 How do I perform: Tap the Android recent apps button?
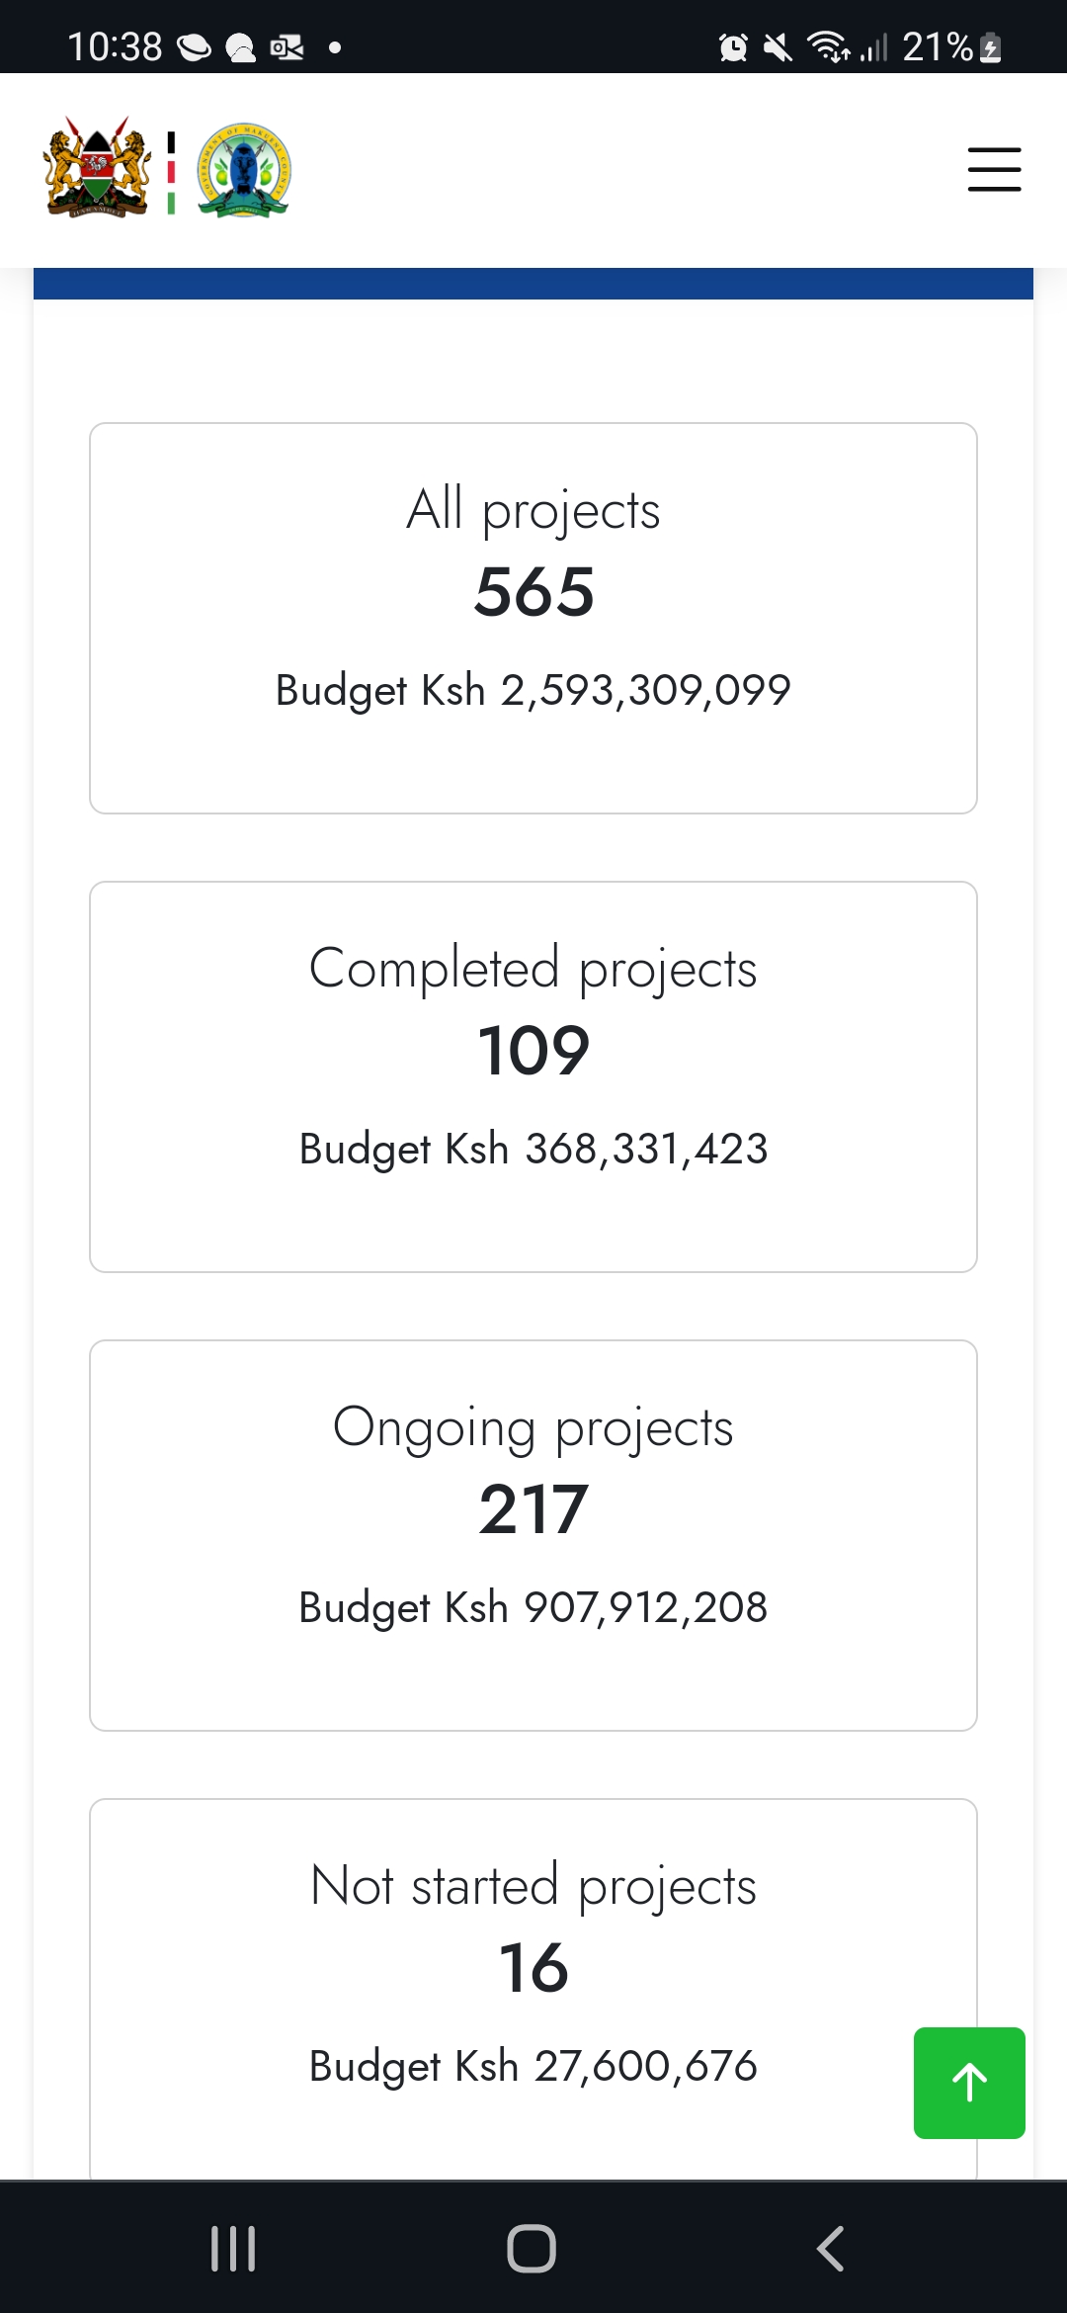(x=233, y=2249)
